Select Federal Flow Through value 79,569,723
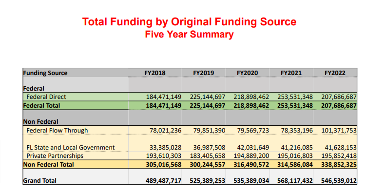 click(253, 130)
